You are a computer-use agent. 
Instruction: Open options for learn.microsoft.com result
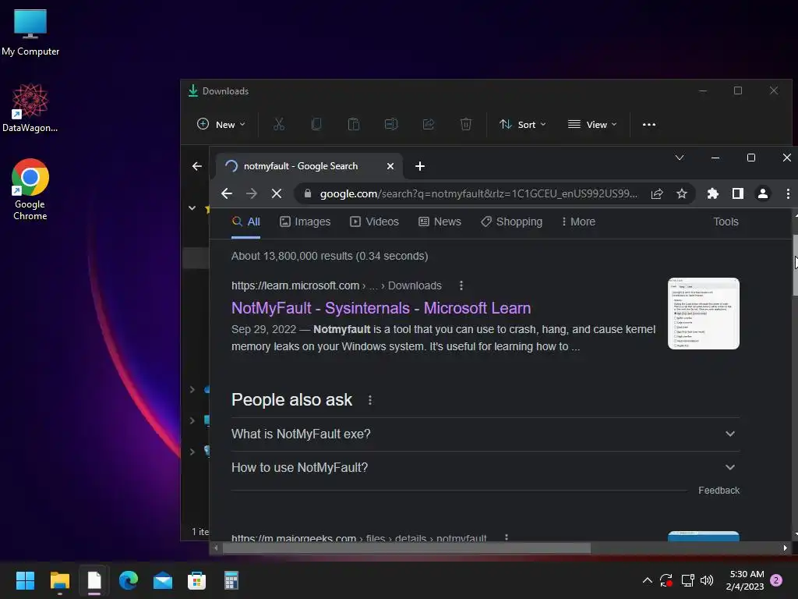(461, 285)
